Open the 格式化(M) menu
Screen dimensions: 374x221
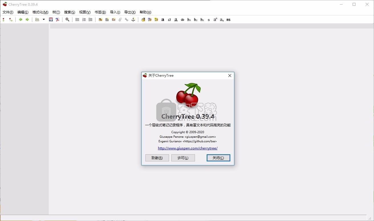40,12
